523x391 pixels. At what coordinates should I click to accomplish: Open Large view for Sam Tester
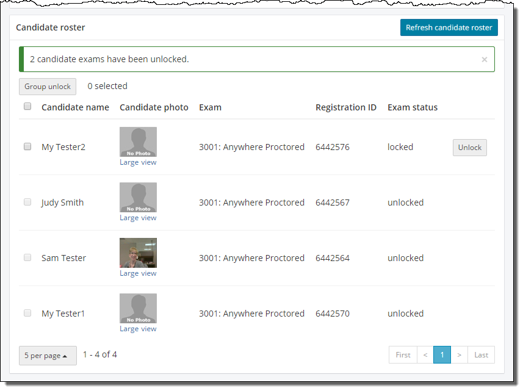point(138,273)
